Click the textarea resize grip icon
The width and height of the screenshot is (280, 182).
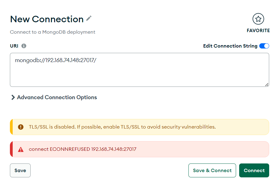click(x=267, y=85)
